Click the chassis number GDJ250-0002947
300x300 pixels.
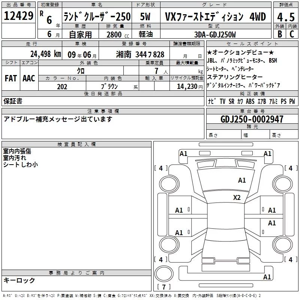(x=252, y=119)
